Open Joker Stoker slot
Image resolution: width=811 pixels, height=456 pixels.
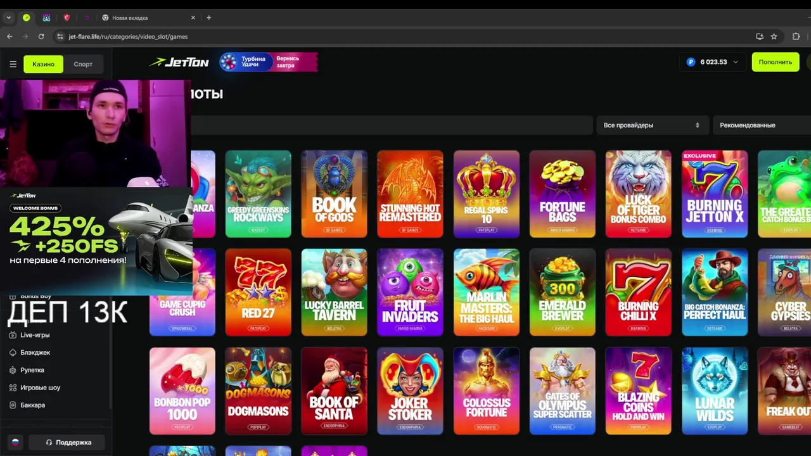pos(411,391)
